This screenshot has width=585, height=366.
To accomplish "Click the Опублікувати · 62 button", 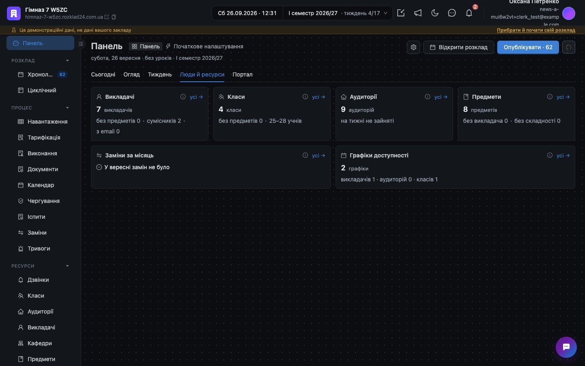I will tap(528, 47).
